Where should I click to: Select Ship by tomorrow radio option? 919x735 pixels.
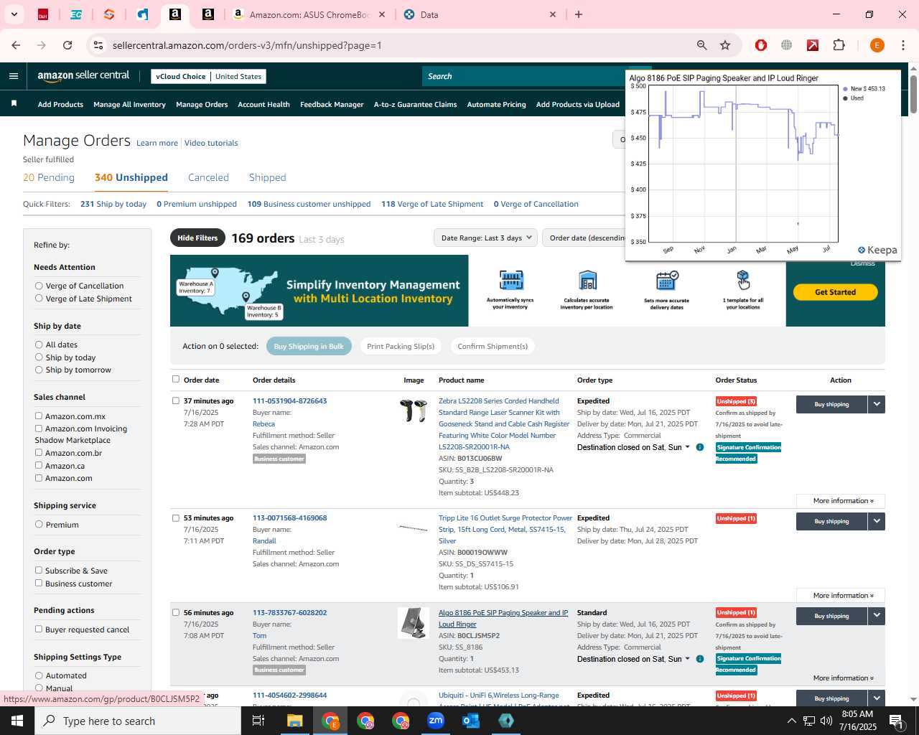(x=39, y=370)
